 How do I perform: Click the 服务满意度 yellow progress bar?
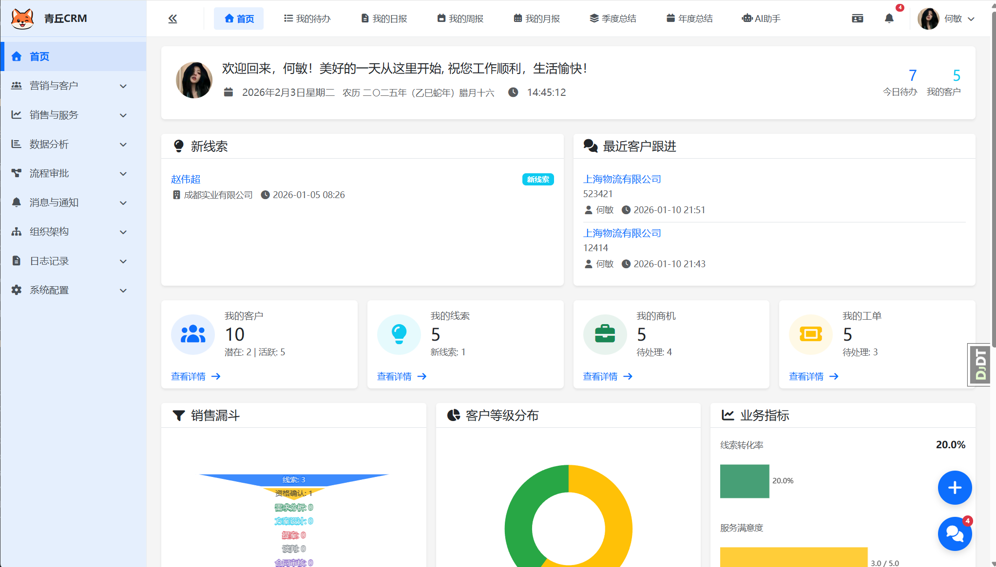tap(794, 557)
